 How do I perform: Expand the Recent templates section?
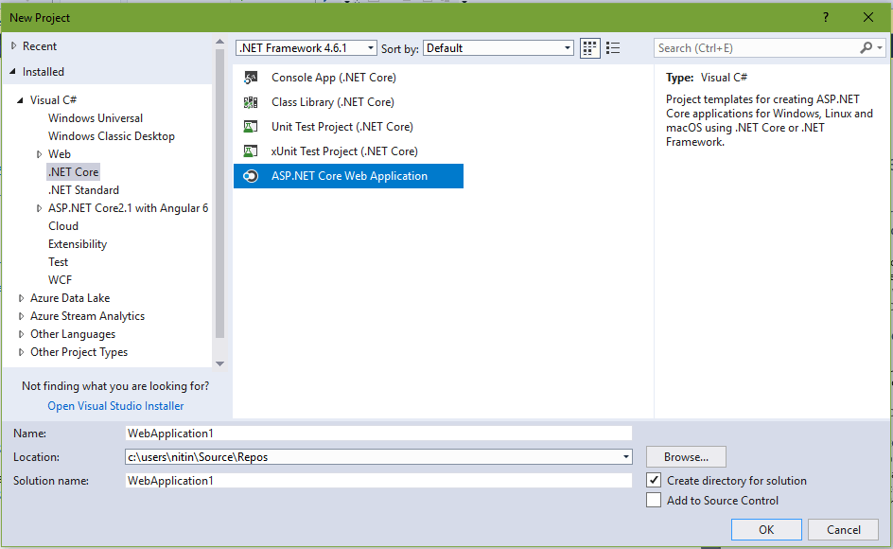coord(13,46)
